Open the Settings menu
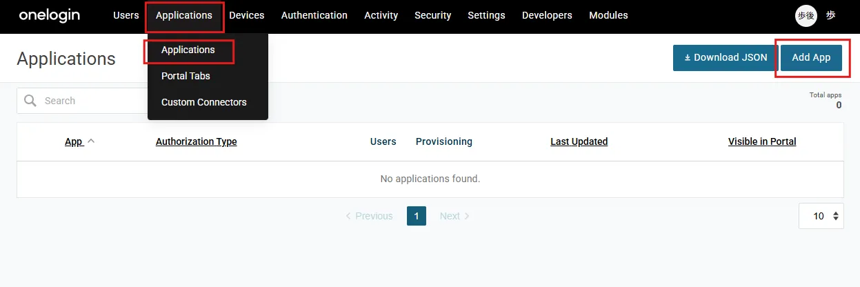860x287 pixels. tap(486, 15)
